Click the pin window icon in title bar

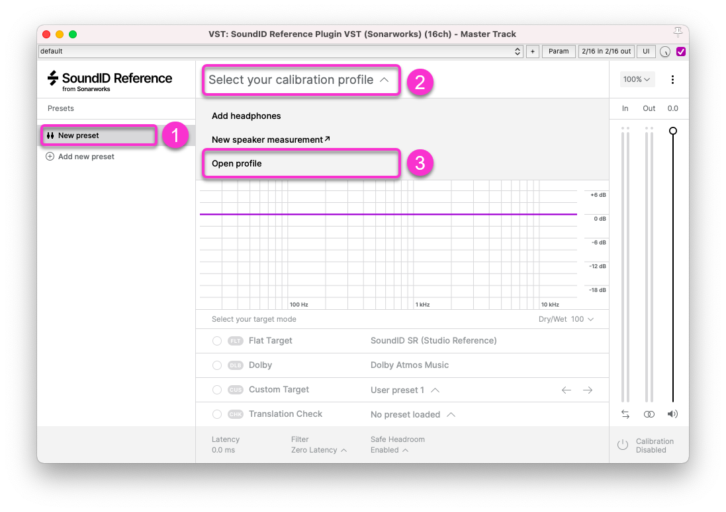tap(678, 32)
